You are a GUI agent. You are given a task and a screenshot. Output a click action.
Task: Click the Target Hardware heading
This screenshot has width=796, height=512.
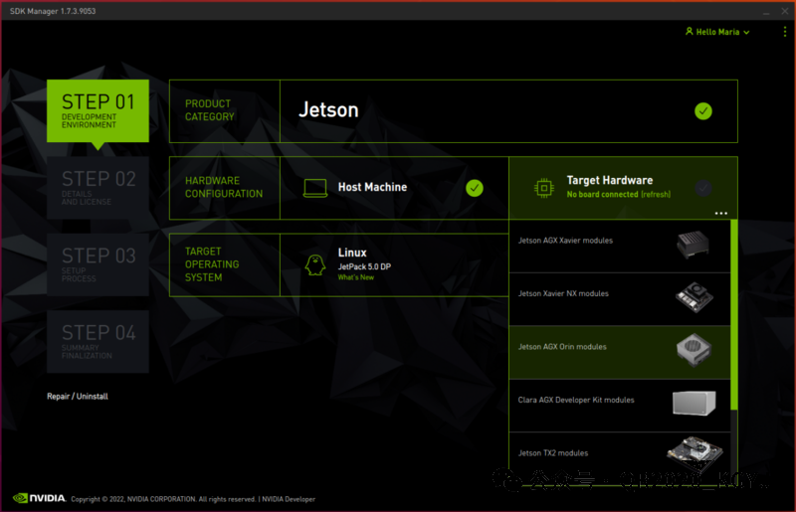tap(610, 181)
